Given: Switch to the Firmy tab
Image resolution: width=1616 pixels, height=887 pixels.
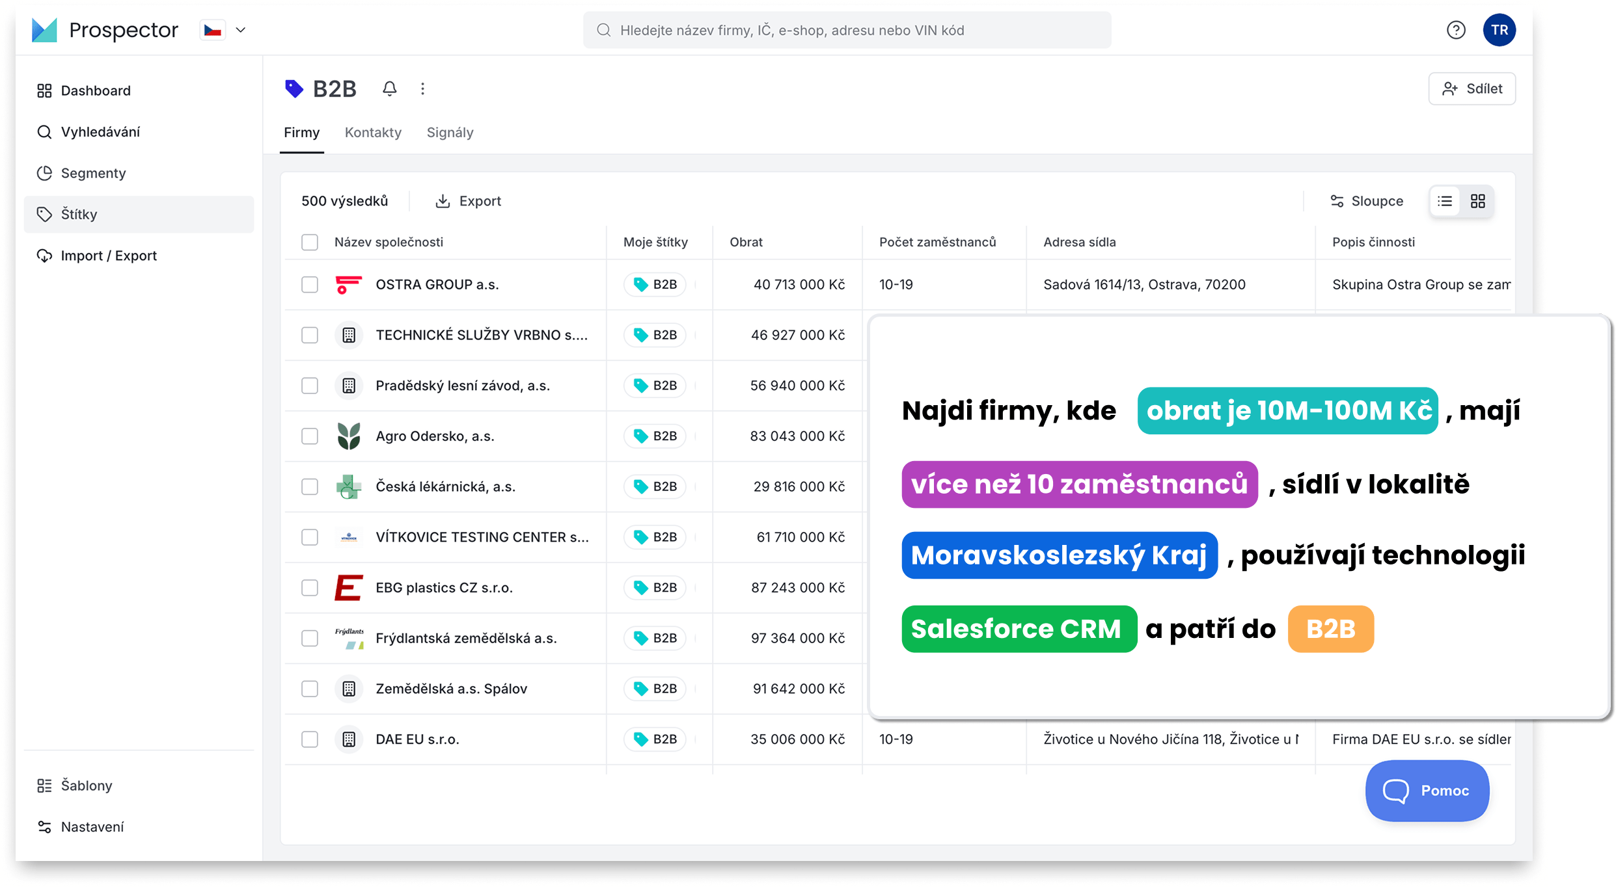Looking at the screenshot, I should pyautogui.click(x=301, y=133).
